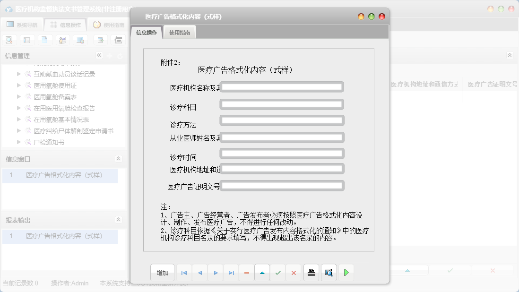
Task: Delete the record using the minus icon
Action: click(246, 273)
